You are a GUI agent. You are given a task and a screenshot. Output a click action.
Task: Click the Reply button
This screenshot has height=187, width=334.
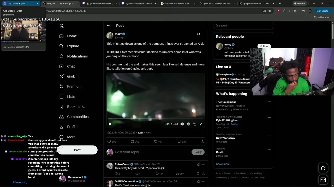point(198,152)
